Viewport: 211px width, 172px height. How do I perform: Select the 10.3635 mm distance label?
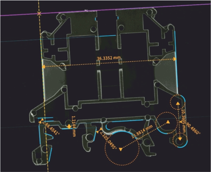183,121
